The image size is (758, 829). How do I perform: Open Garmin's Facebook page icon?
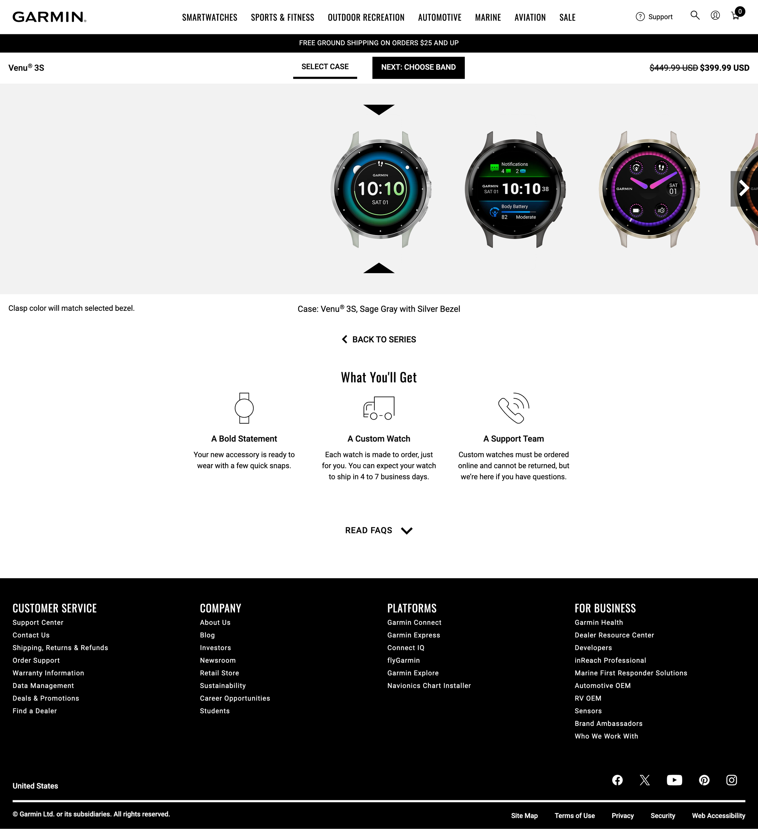(617, 780)
